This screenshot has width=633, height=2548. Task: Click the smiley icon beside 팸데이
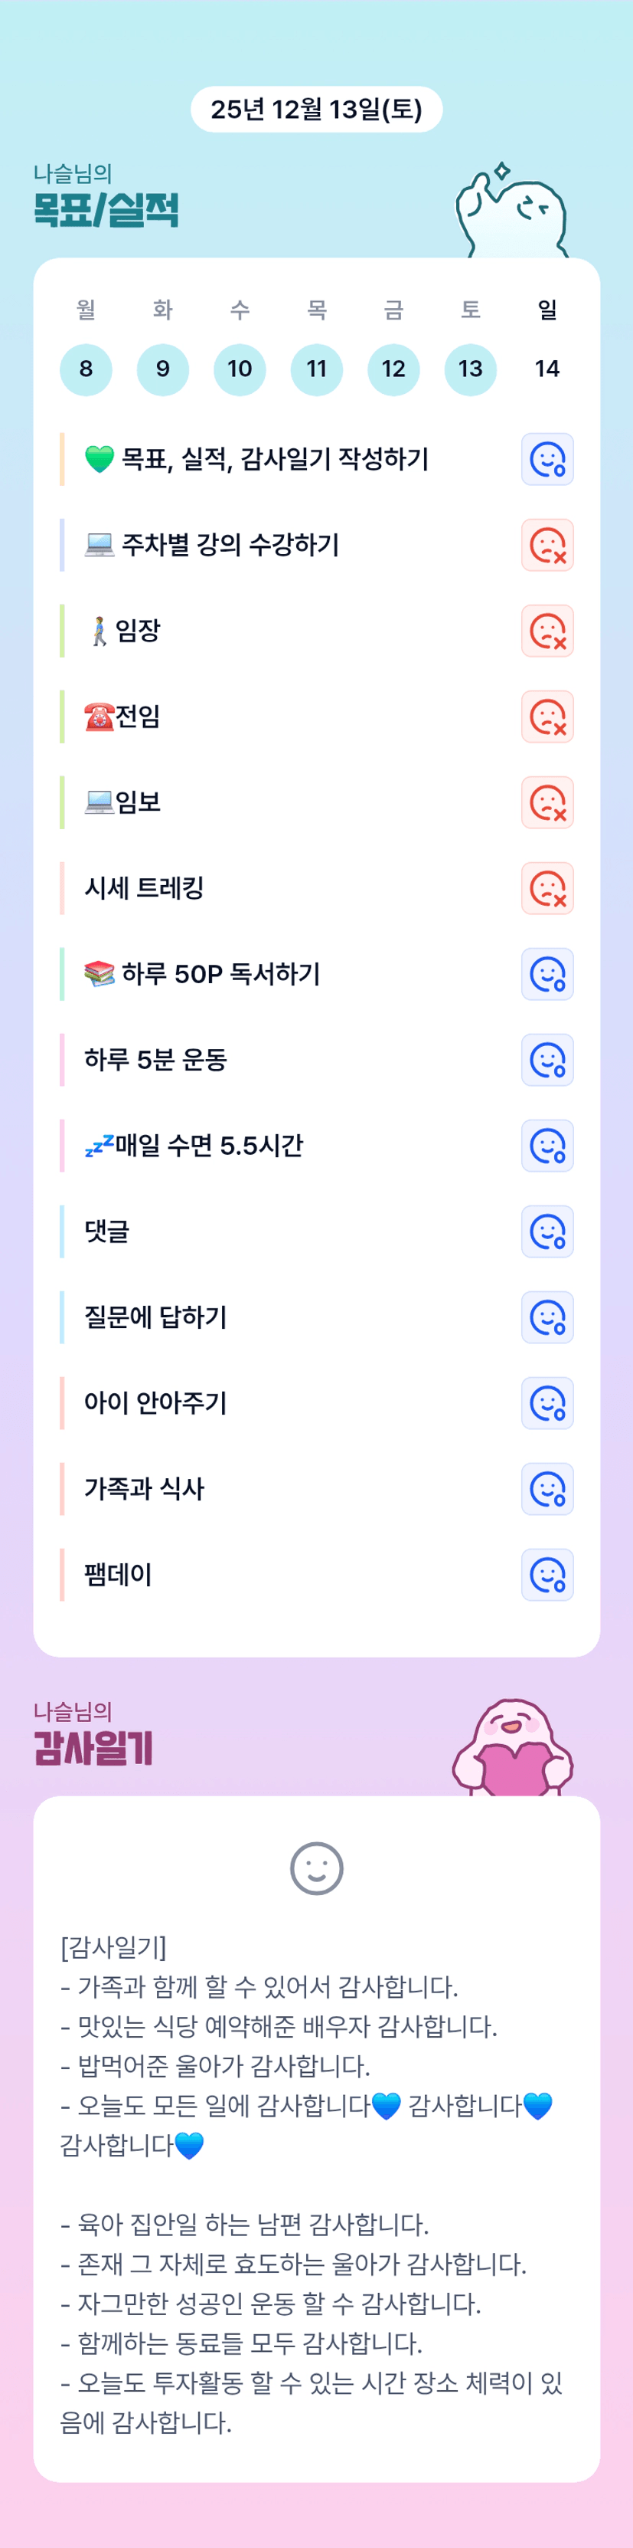[547, 1575]
